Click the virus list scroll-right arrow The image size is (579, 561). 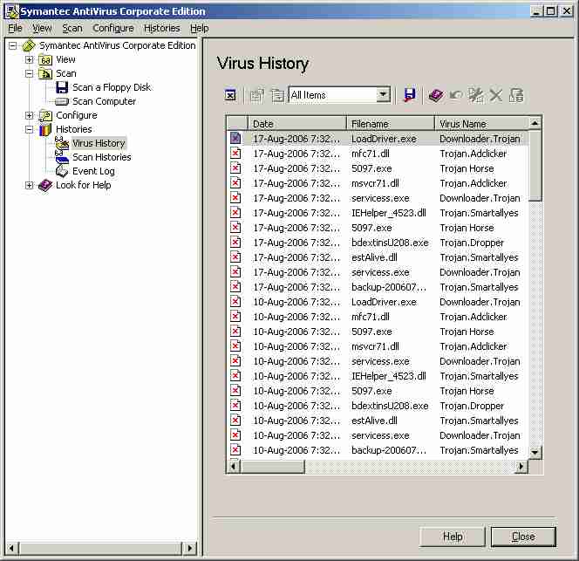tap(521, 467)
